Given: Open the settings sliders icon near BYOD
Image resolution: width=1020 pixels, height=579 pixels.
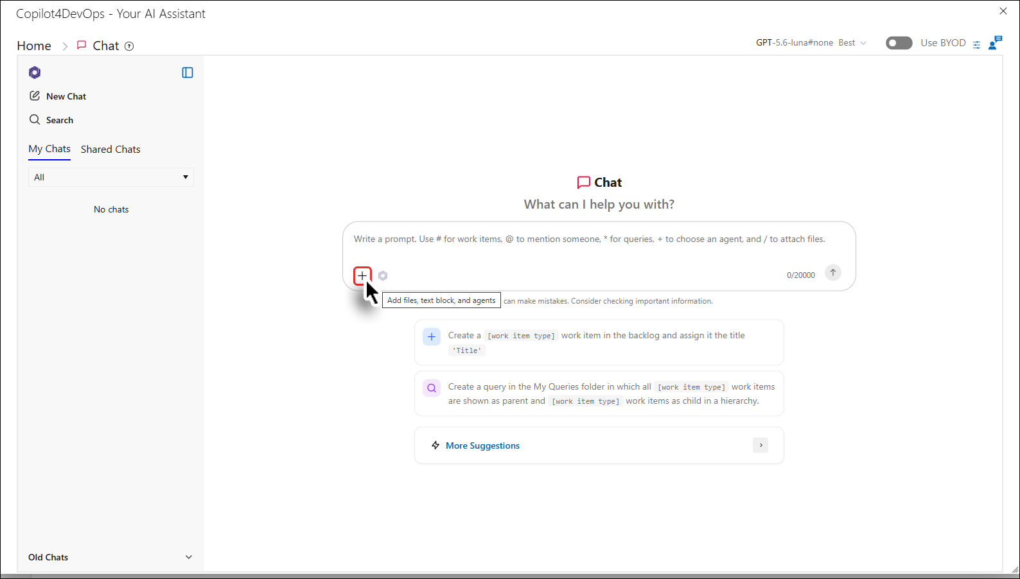Looking at the screenshot, I should pos(976,44).
